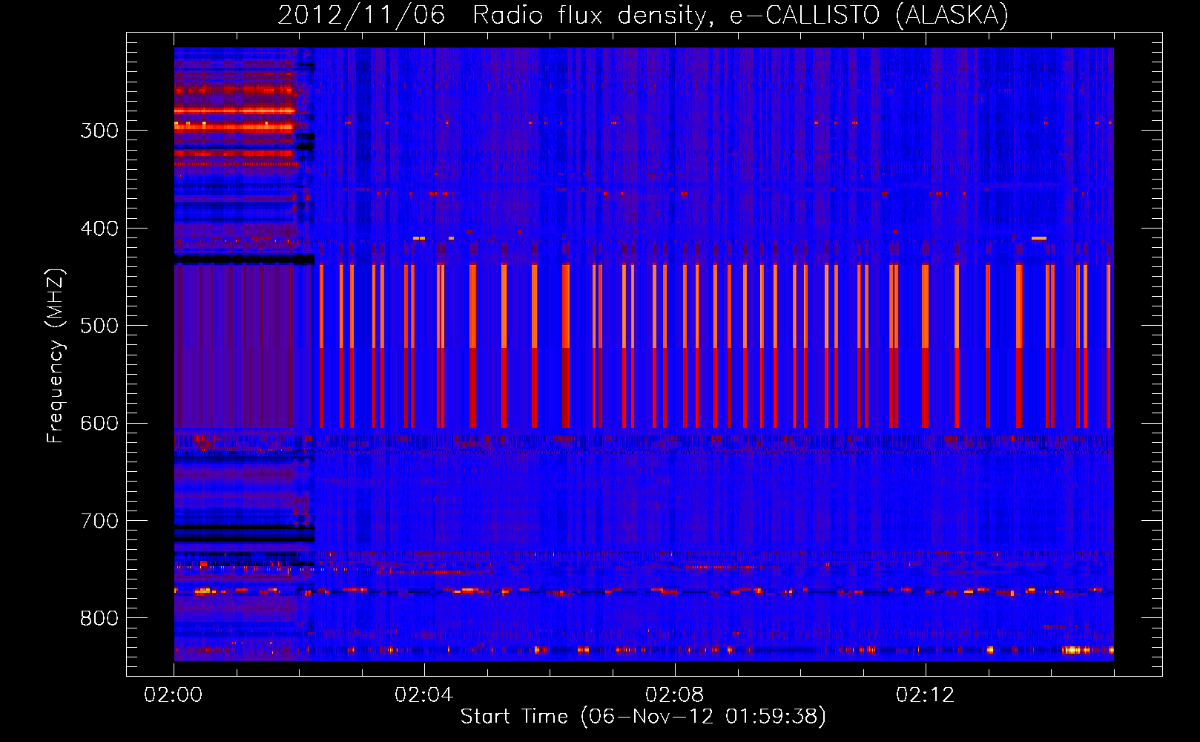1200x742 pixels.
Task: Click the 'Start Time (06-Nov-12 01:59:38)' label
Action: [643, 717]
